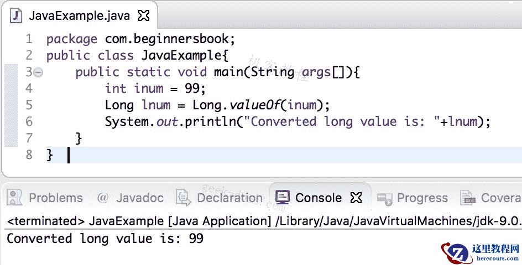
Task: Click the Coverage view icon
Action: [468, 198]
